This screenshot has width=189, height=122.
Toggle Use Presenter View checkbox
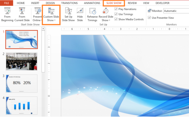pos(149,18)
